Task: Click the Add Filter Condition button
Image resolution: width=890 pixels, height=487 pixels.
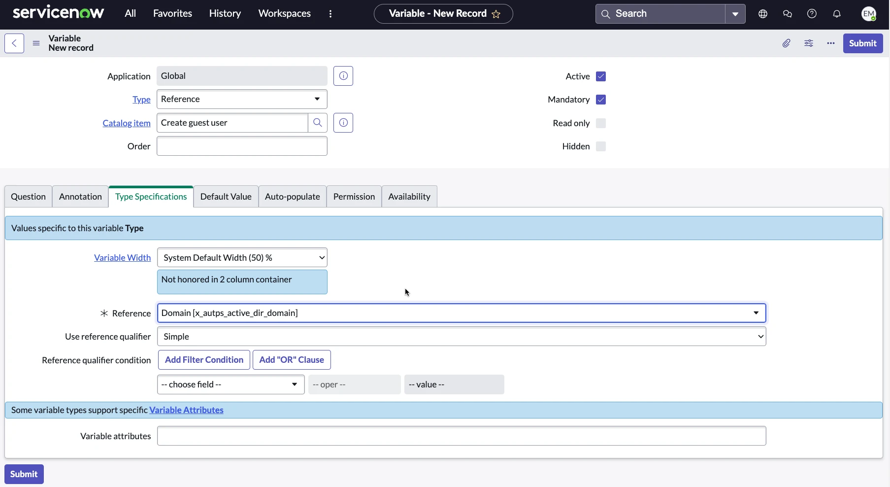Action: click(x=204, y=360)
